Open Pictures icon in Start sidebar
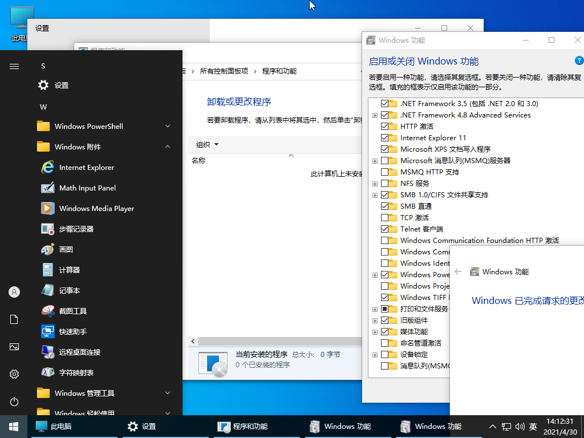This screenshot has height=438, width=584. point(14,347)
